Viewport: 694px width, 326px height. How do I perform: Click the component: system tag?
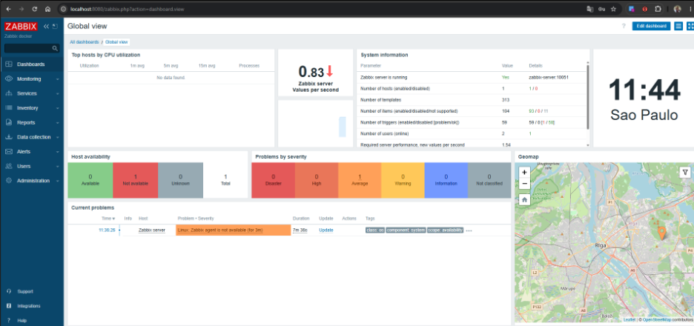click(x=406, y=230)
